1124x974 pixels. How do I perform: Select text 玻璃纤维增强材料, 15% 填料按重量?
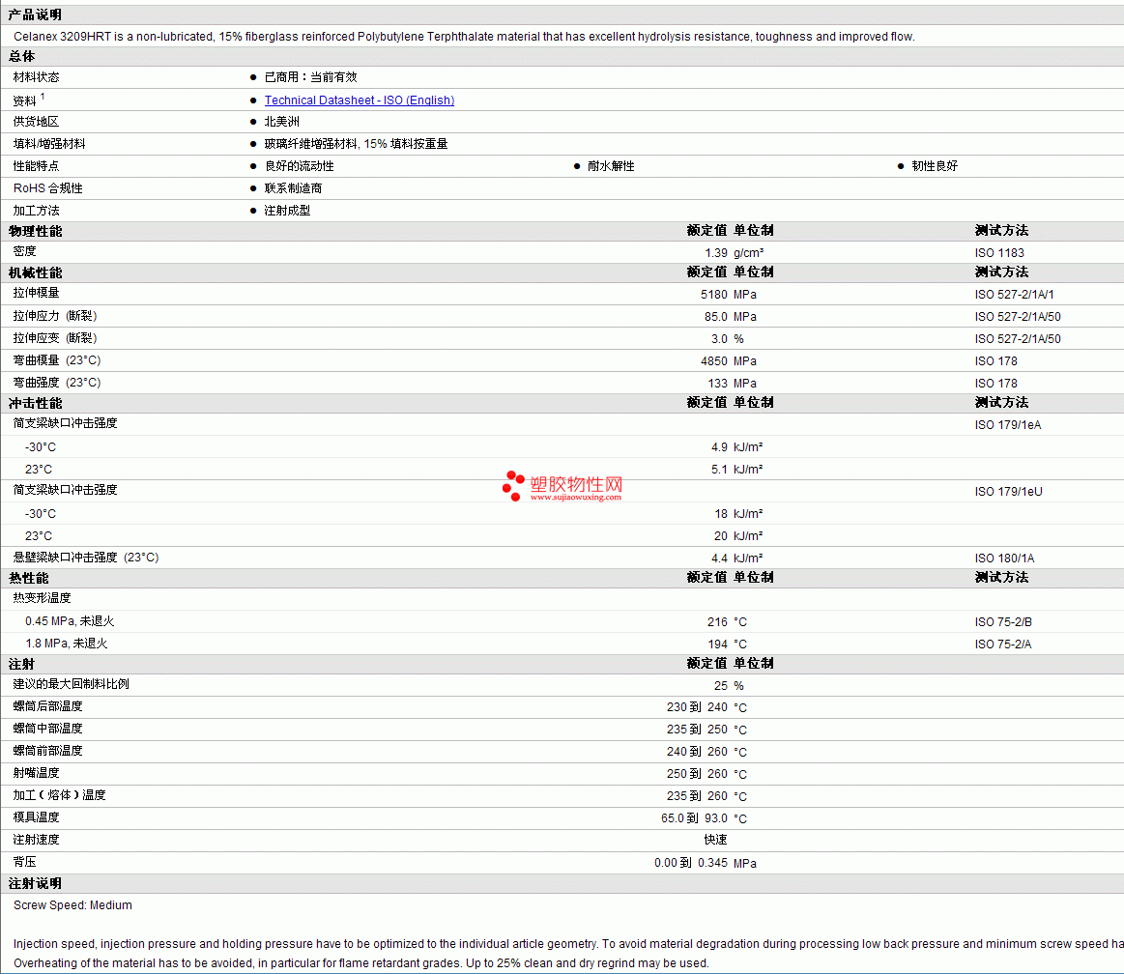357,144
